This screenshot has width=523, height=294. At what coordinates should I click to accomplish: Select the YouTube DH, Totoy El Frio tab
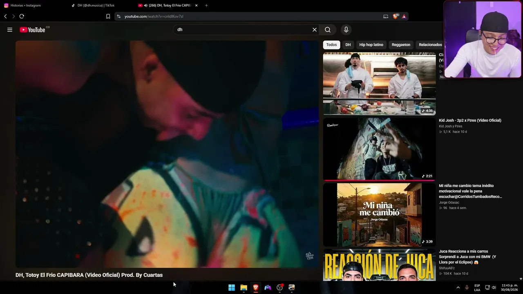tap(168, 5)
